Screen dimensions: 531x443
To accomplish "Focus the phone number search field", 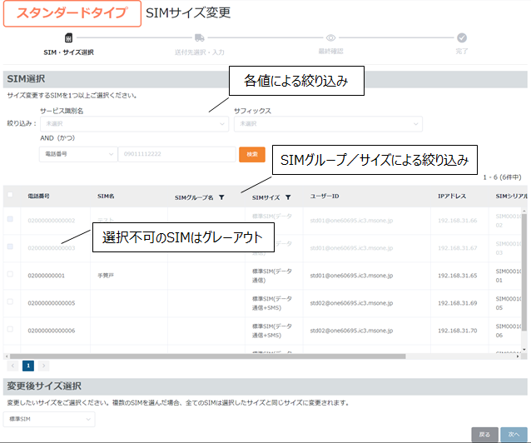I will [x=176, y=154].
